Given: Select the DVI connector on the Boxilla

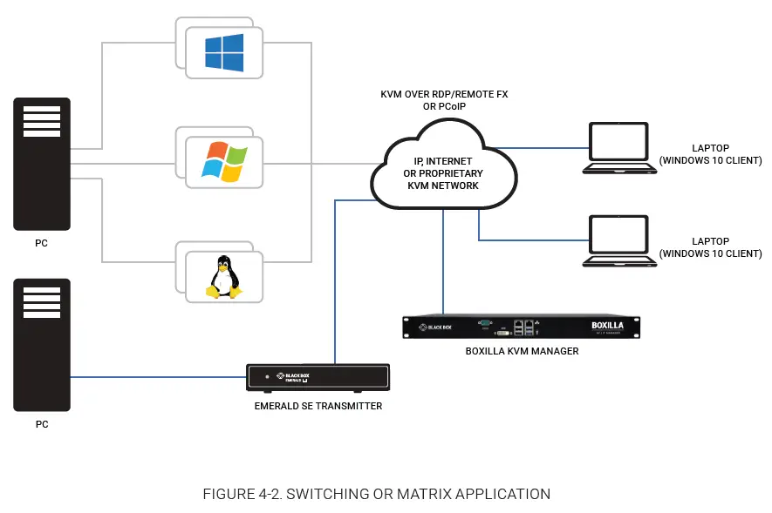Looking at the screenshot, I should (503, 333).
